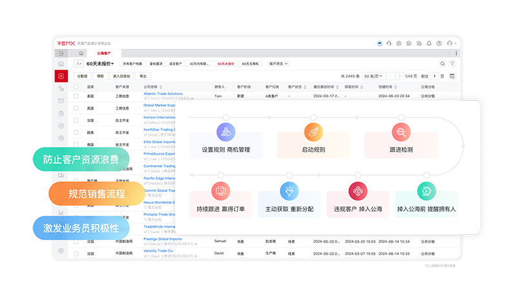Click the home icon in left sidebar
Image resolution: width=513 pixels, height=296 pixels.
pyautogui.click(x=61, y=64)
